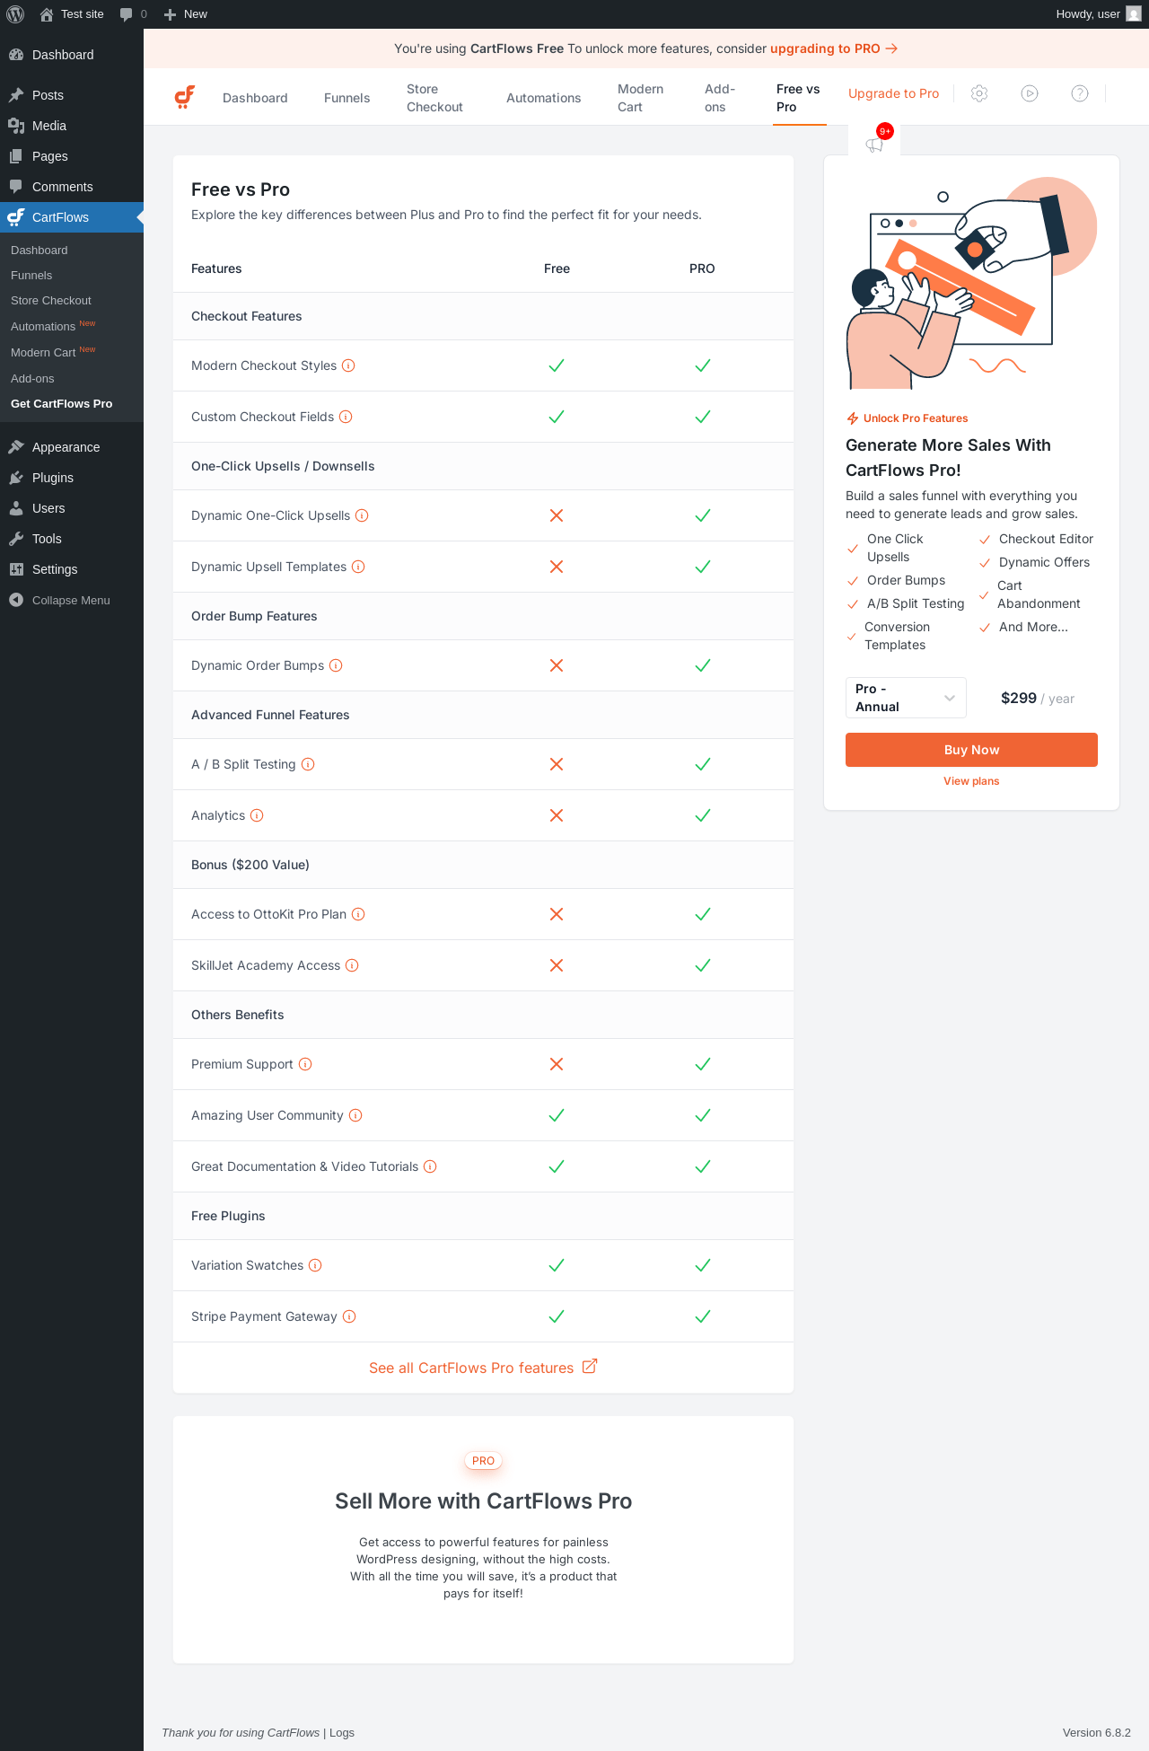Open Appearance in WordPress sidebar
The height and width of the screenshot is (1751, 1149).
(x=72, y=447)
